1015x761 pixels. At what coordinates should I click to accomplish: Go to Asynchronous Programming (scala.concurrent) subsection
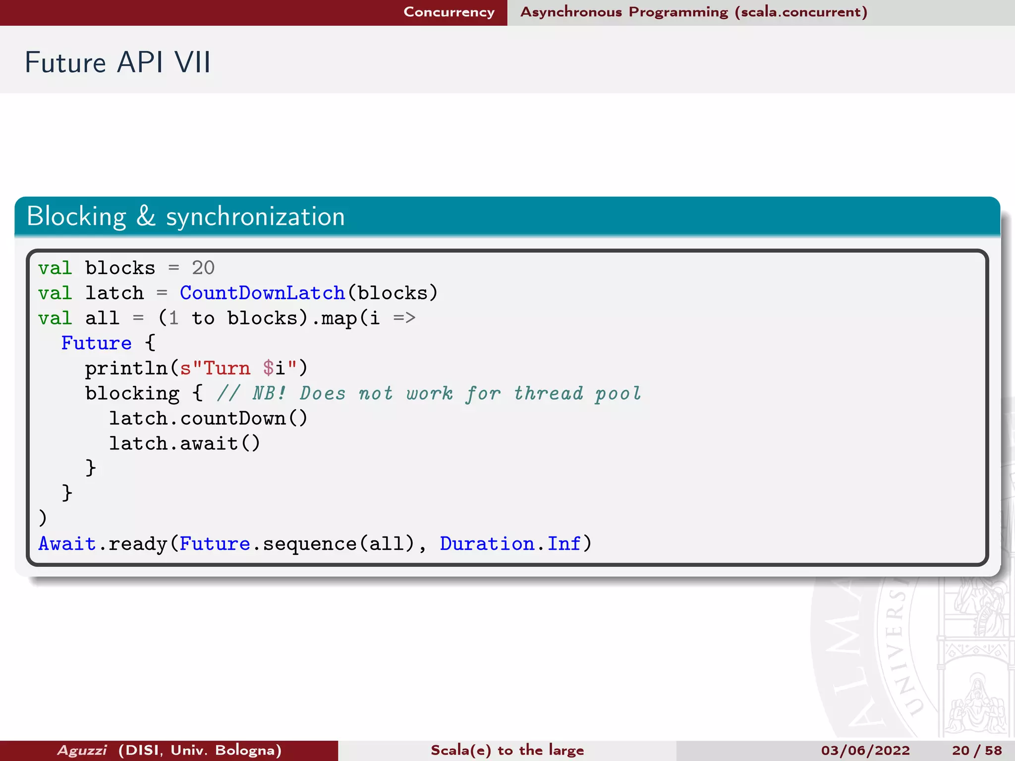(694, 12)
